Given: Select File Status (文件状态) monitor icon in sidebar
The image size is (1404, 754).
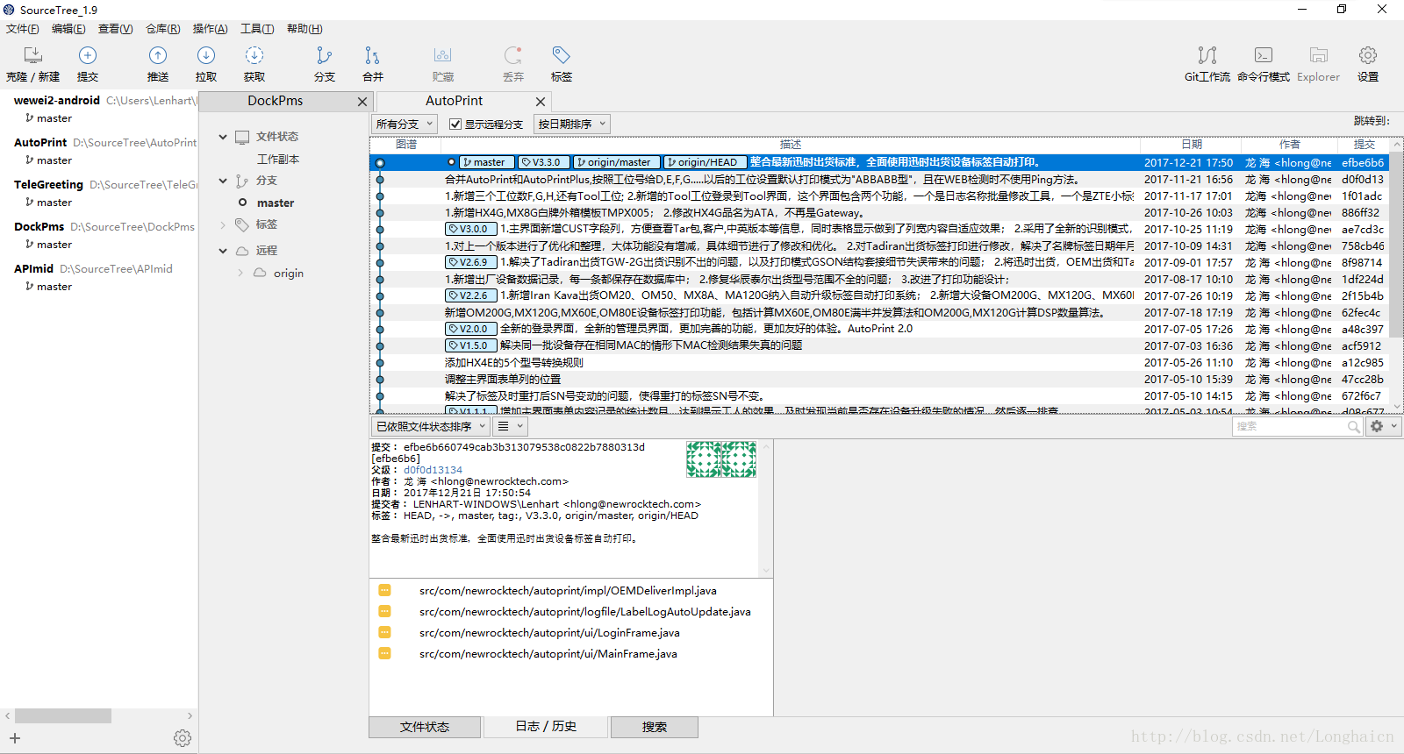Looking at the screenshot, I should (x=243, y=137).
